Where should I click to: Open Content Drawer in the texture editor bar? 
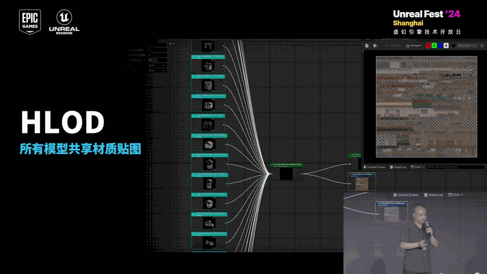coord(374,167)
